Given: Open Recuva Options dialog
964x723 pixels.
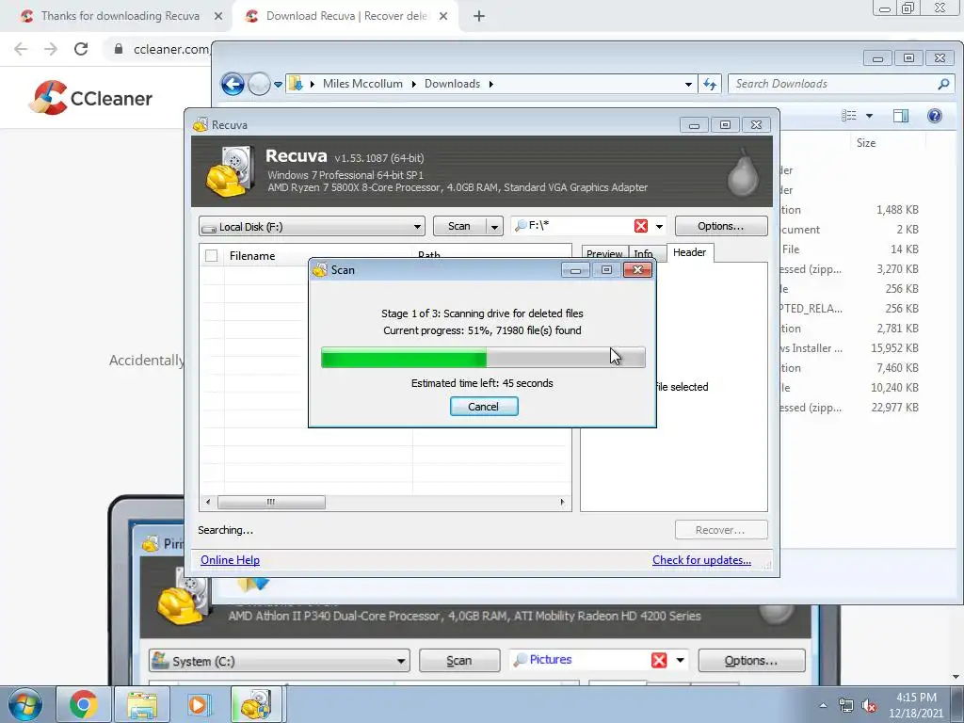Looking at the screenshot, I should pos(720,226).
